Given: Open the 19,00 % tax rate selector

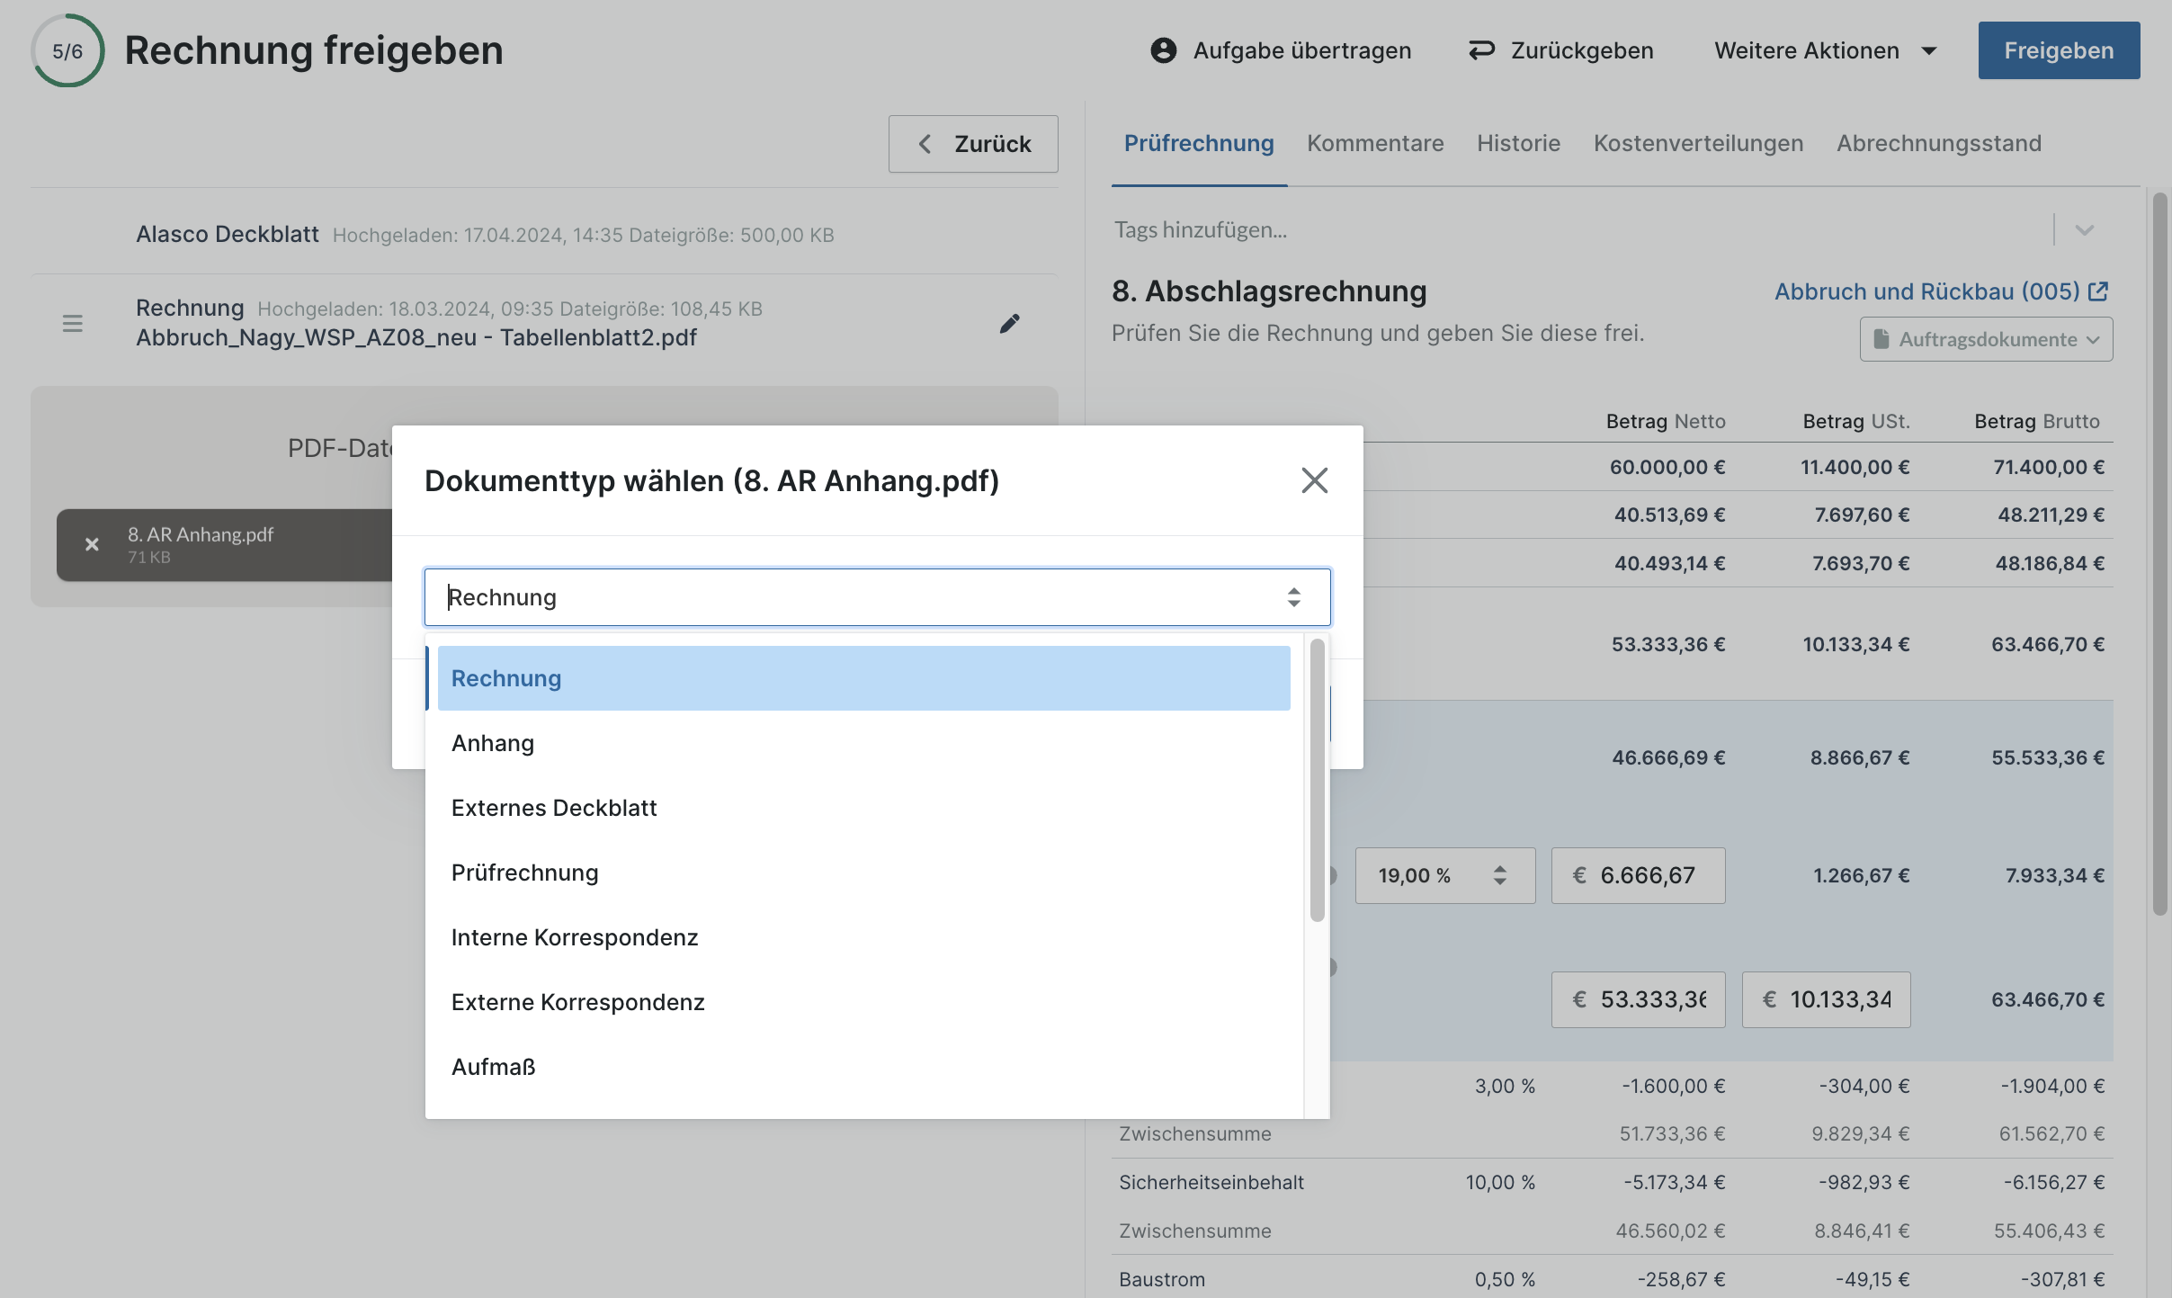Looking at the screenshot, I should (1444, 875).
